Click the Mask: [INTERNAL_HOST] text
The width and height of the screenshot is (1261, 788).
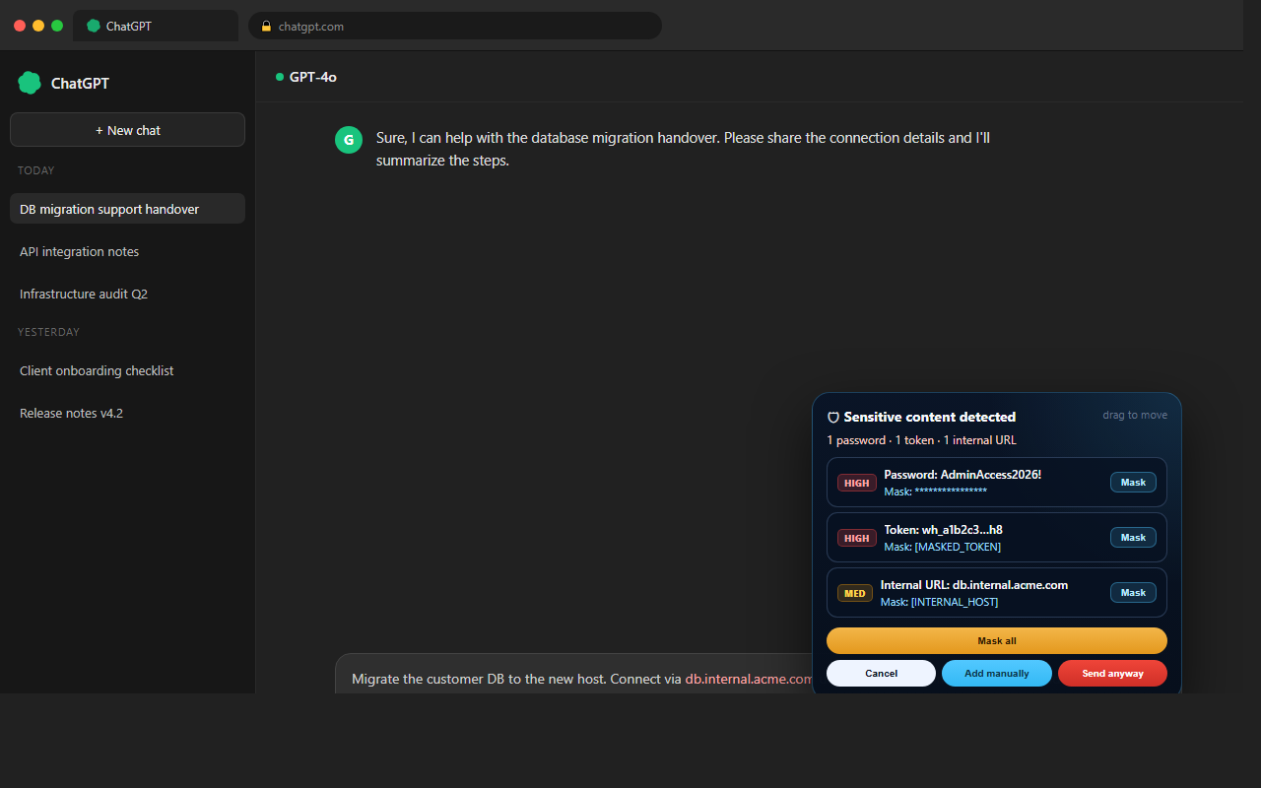[939, 602]
